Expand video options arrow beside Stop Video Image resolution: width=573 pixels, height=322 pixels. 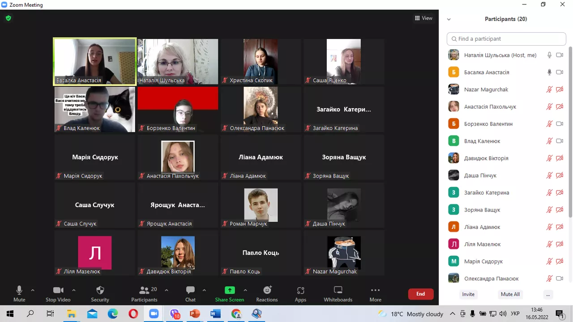click(74, 290)
